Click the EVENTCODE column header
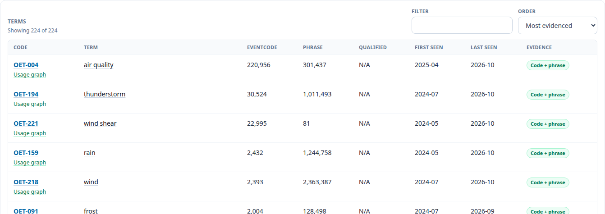Image resolution: width=605 pixels, height=214 pixels. [262, 47]
